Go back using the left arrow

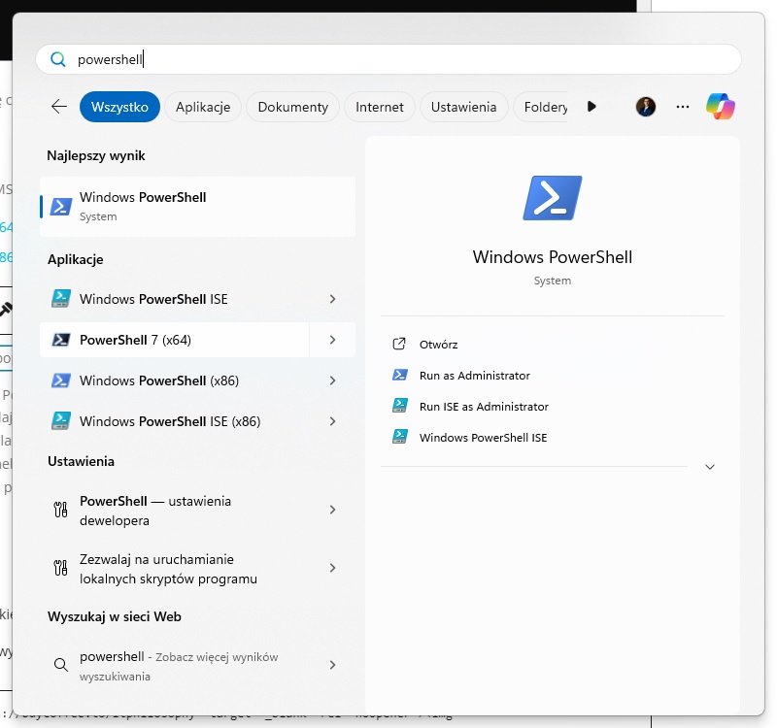[59, 107]
